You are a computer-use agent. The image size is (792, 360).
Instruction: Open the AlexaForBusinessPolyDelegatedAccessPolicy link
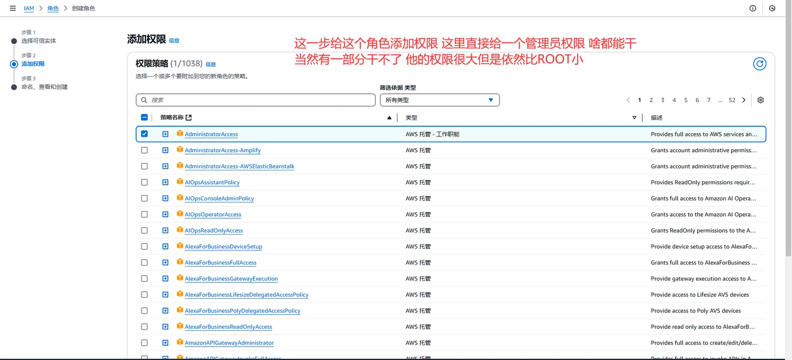[243, 311]
